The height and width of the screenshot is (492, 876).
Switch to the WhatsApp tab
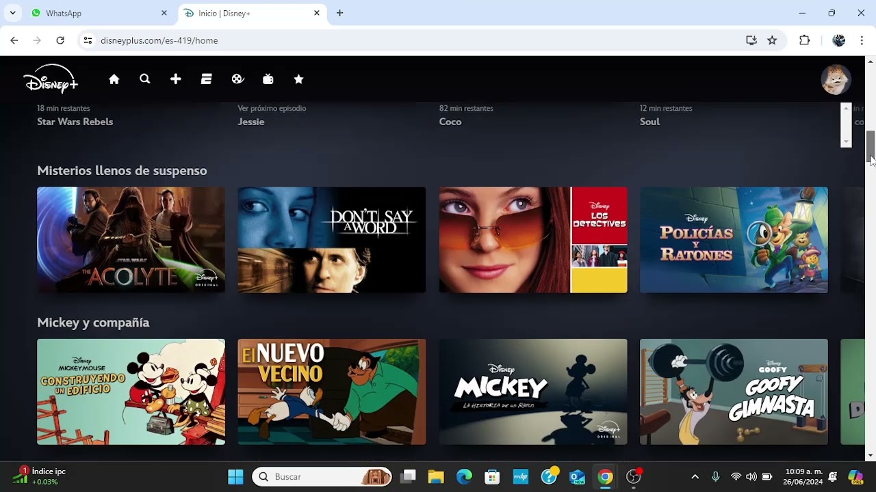[x=99, y=13]
